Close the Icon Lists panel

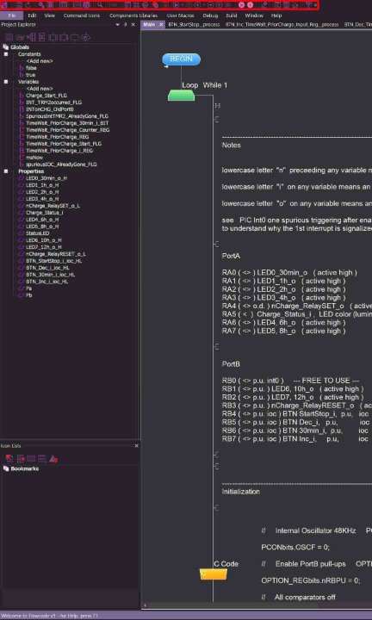pyautogui.click(x=136, y=446)
